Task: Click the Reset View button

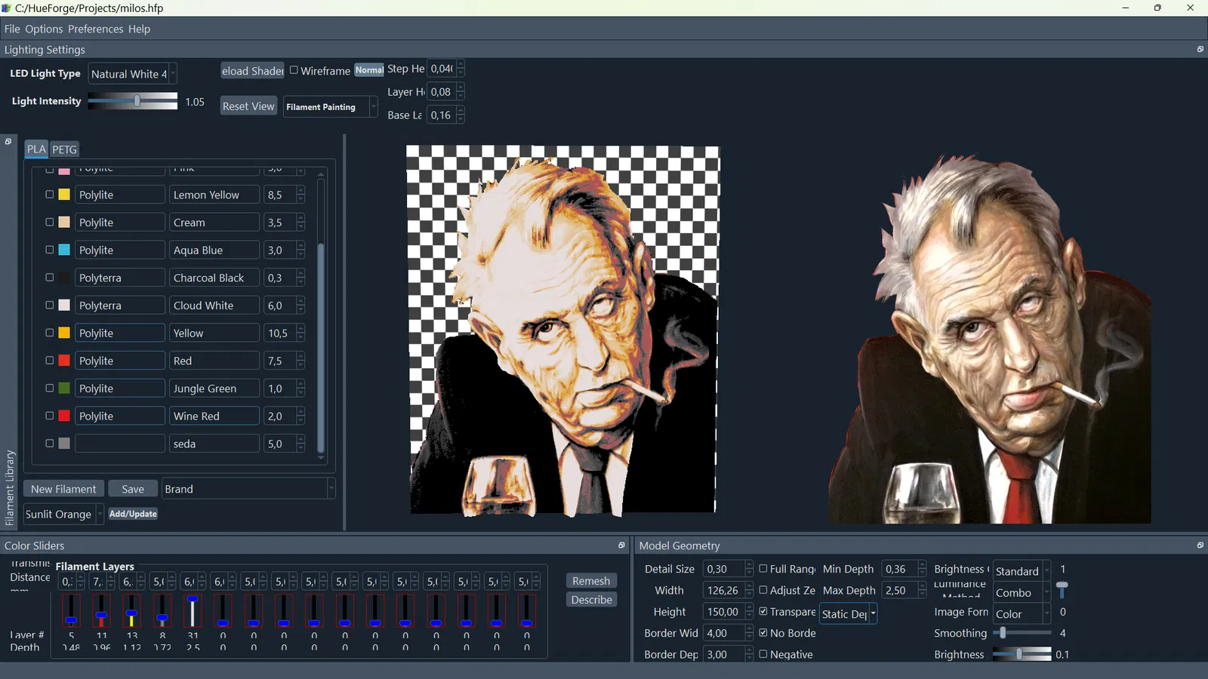Action: coord(248,106)
